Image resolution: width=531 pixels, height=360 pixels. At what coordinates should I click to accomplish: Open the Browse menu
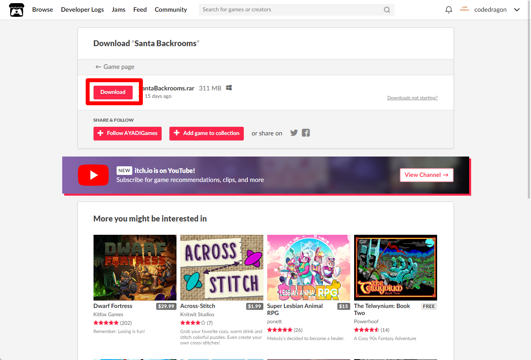click(x=43, y=10)
